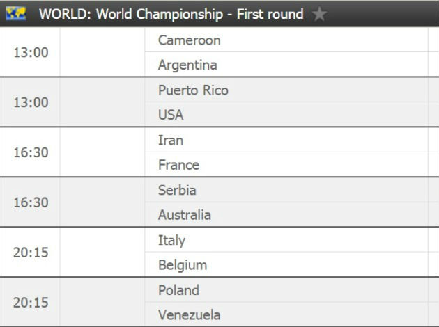Click Venezuela team row
This screenshot has height=327, width=439.
[190, 315]
